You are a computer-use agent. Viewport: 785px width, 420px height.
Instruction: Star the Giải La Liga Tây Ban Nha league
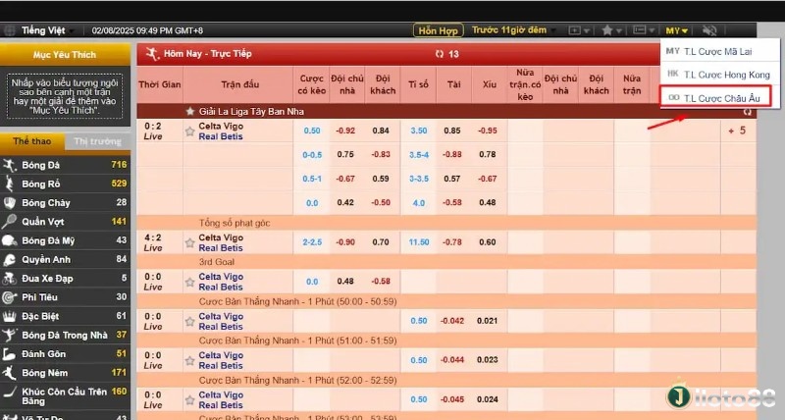click(189, 111)
